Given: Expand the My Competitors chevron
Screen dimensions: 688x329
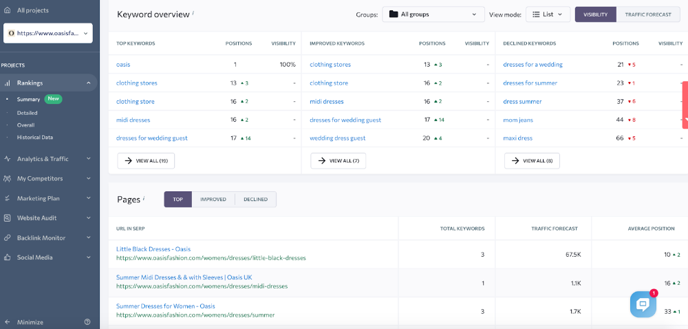Looking at the screenshot, I should click(88, 178).
